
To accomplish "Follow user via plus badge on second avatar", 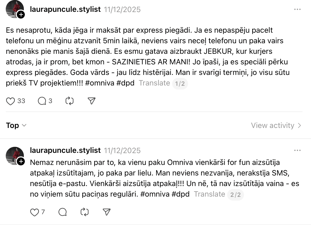I will point(21,162).
